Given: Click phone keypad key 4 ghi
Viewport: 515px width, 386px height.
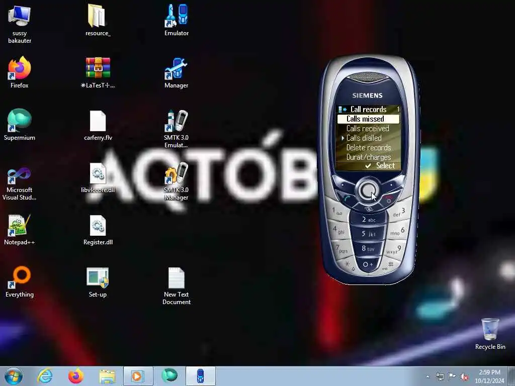Looking at the screenshot, I should click(339, 230).
